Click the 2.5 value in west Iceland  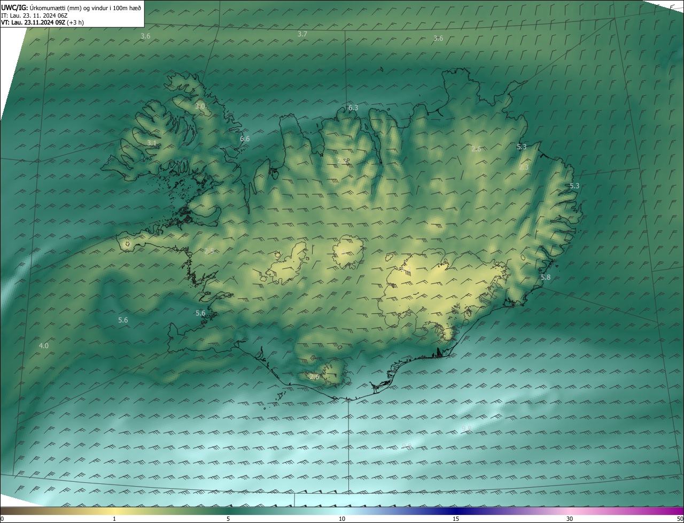coord(209,251)
